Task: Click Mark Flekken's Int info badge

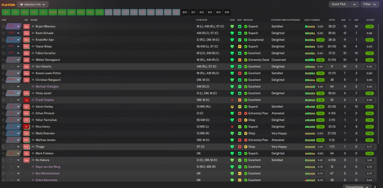Action: coord(26,153)
